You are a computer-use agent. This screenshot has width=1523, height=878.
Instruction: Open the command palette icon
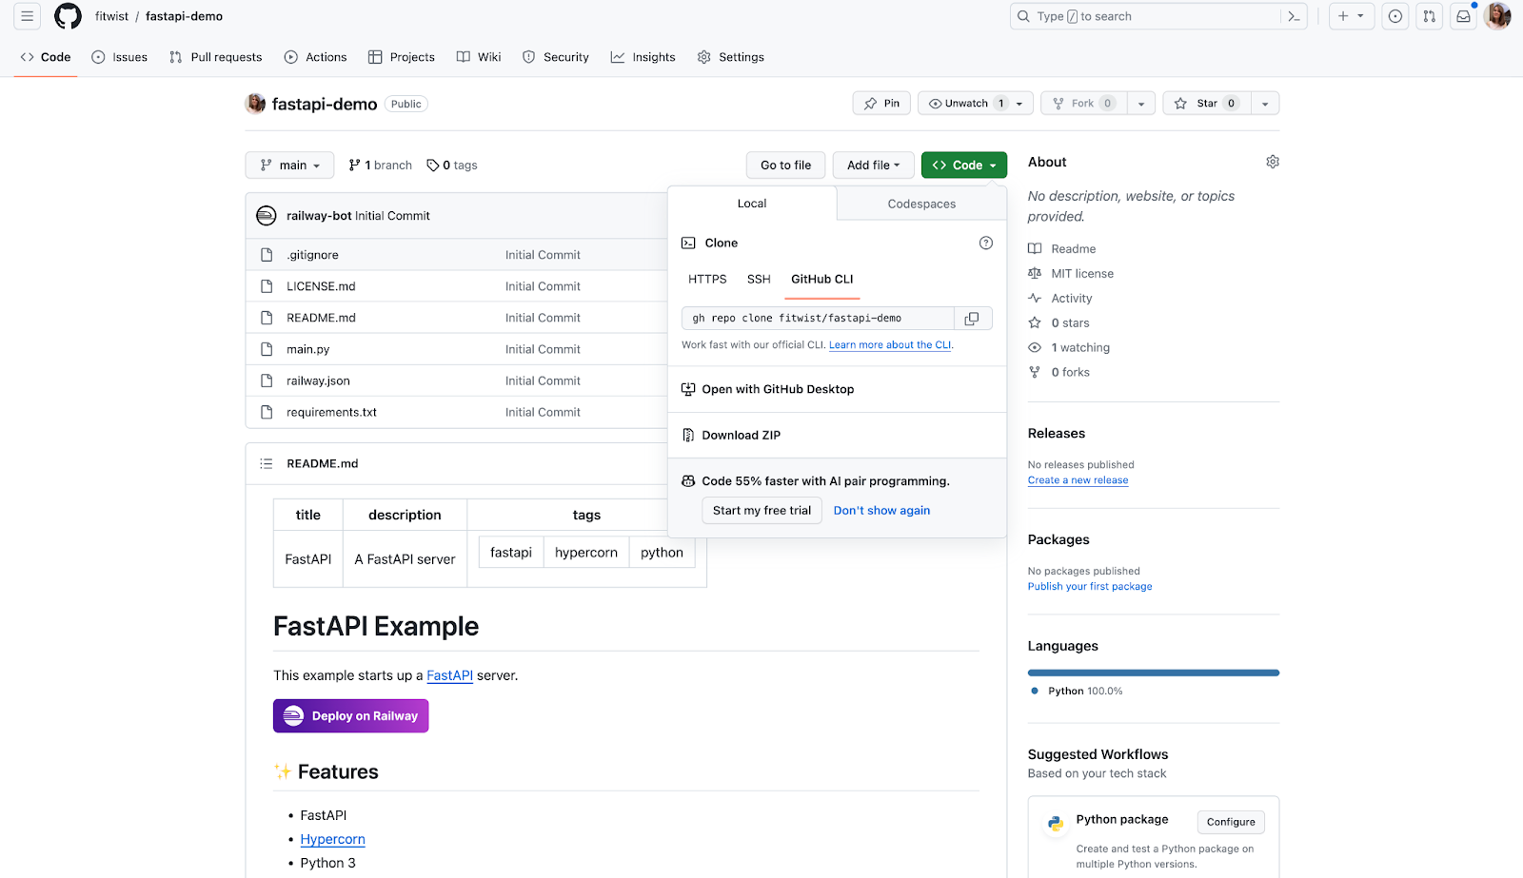1294,16
